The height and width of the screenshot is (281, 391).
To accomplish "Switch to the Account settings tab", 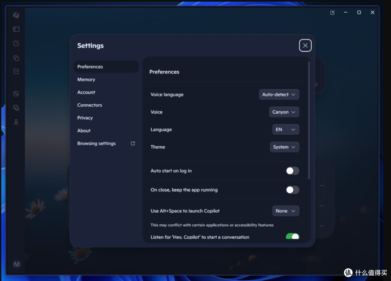I will click(106, 92).
